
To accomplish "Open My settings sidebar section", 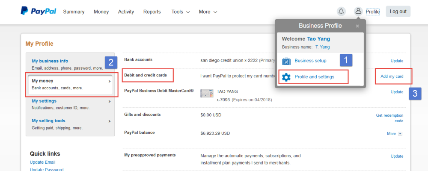I will click(44, 101).
